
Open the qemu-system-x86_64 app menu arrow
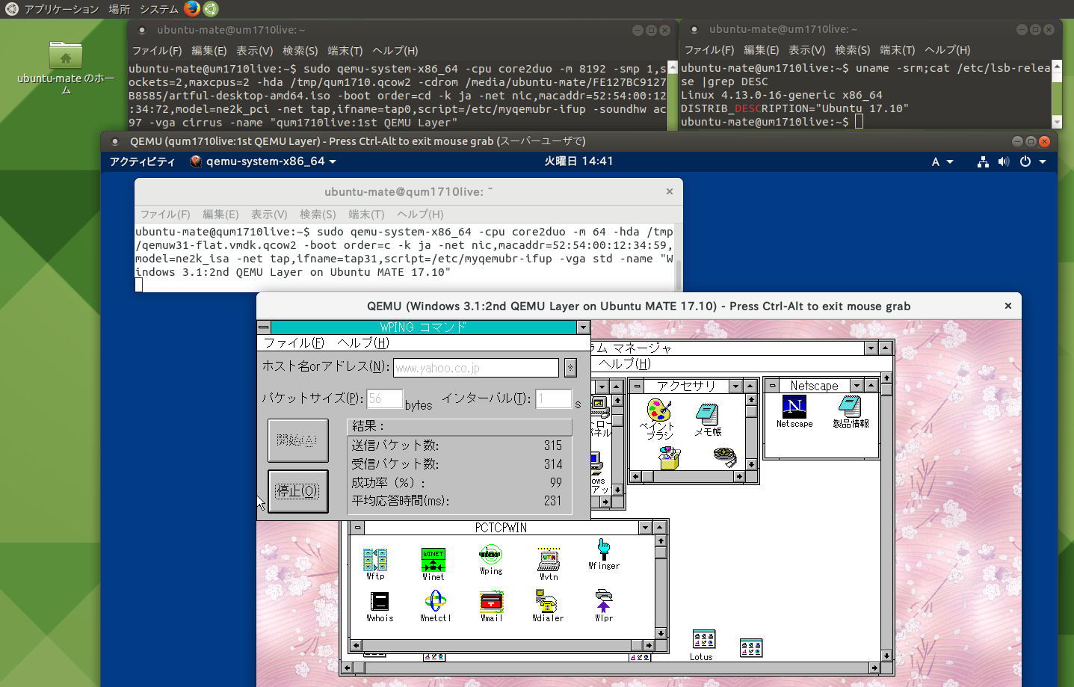(x=333, y=161)
